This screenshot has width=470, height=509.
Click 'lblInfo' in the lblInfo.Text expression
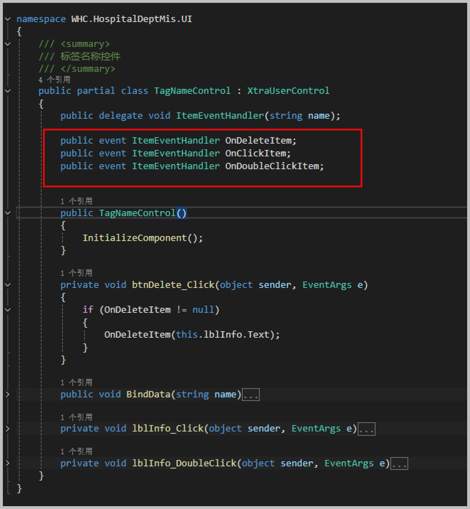(x=223, y=335)
